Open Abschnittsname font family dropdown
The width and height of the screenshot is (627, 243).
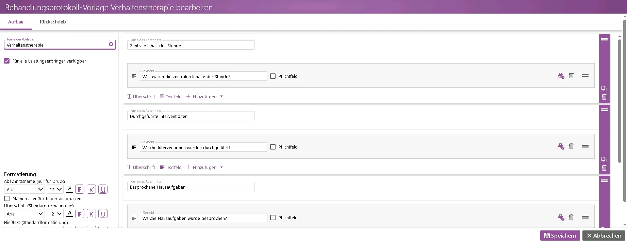tap(24, 190)
